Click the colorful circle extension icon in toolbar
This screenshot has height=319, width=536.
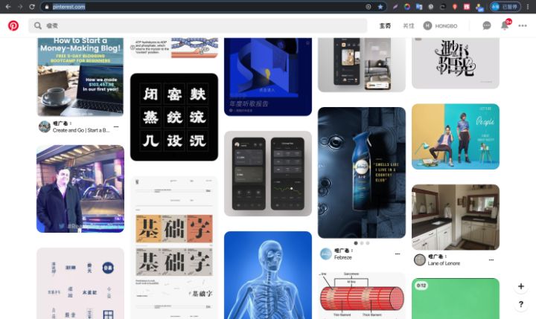(406, 7)
